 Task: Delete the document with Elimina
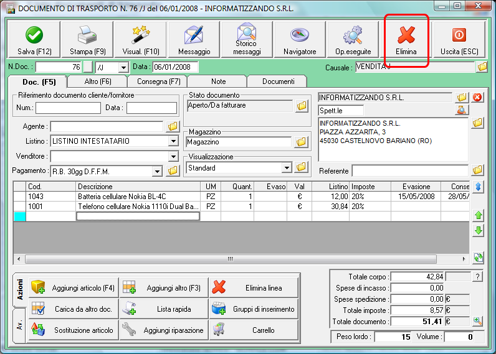pos(406,39)
